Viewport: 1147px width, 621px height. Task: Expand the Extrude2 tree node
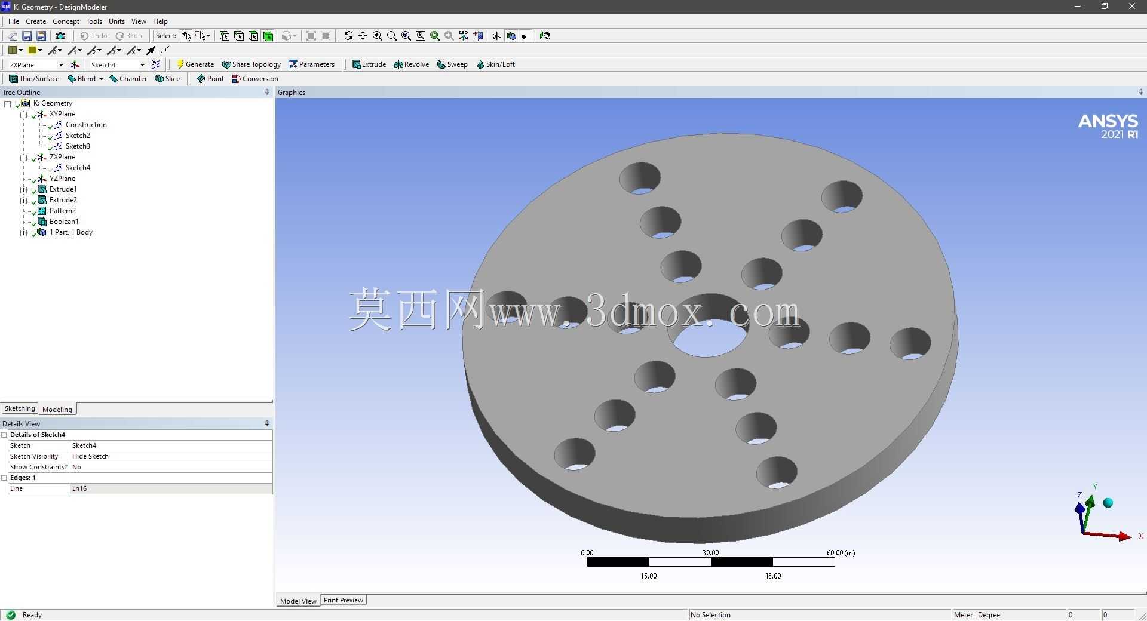[x=24, y=201]
